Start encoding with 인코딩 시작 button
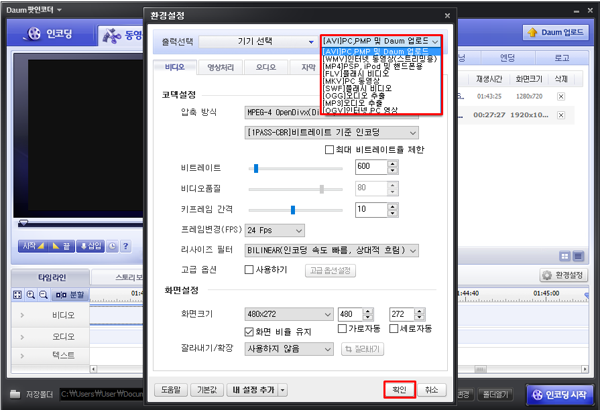This screenshot has width=600, height=410. (x=560, y=395)
